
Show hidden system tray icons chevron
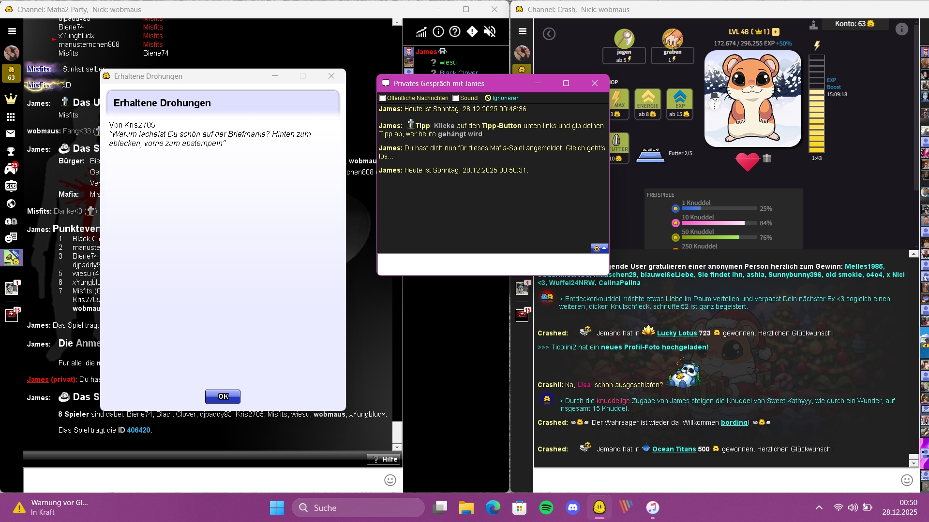(819, 507)
